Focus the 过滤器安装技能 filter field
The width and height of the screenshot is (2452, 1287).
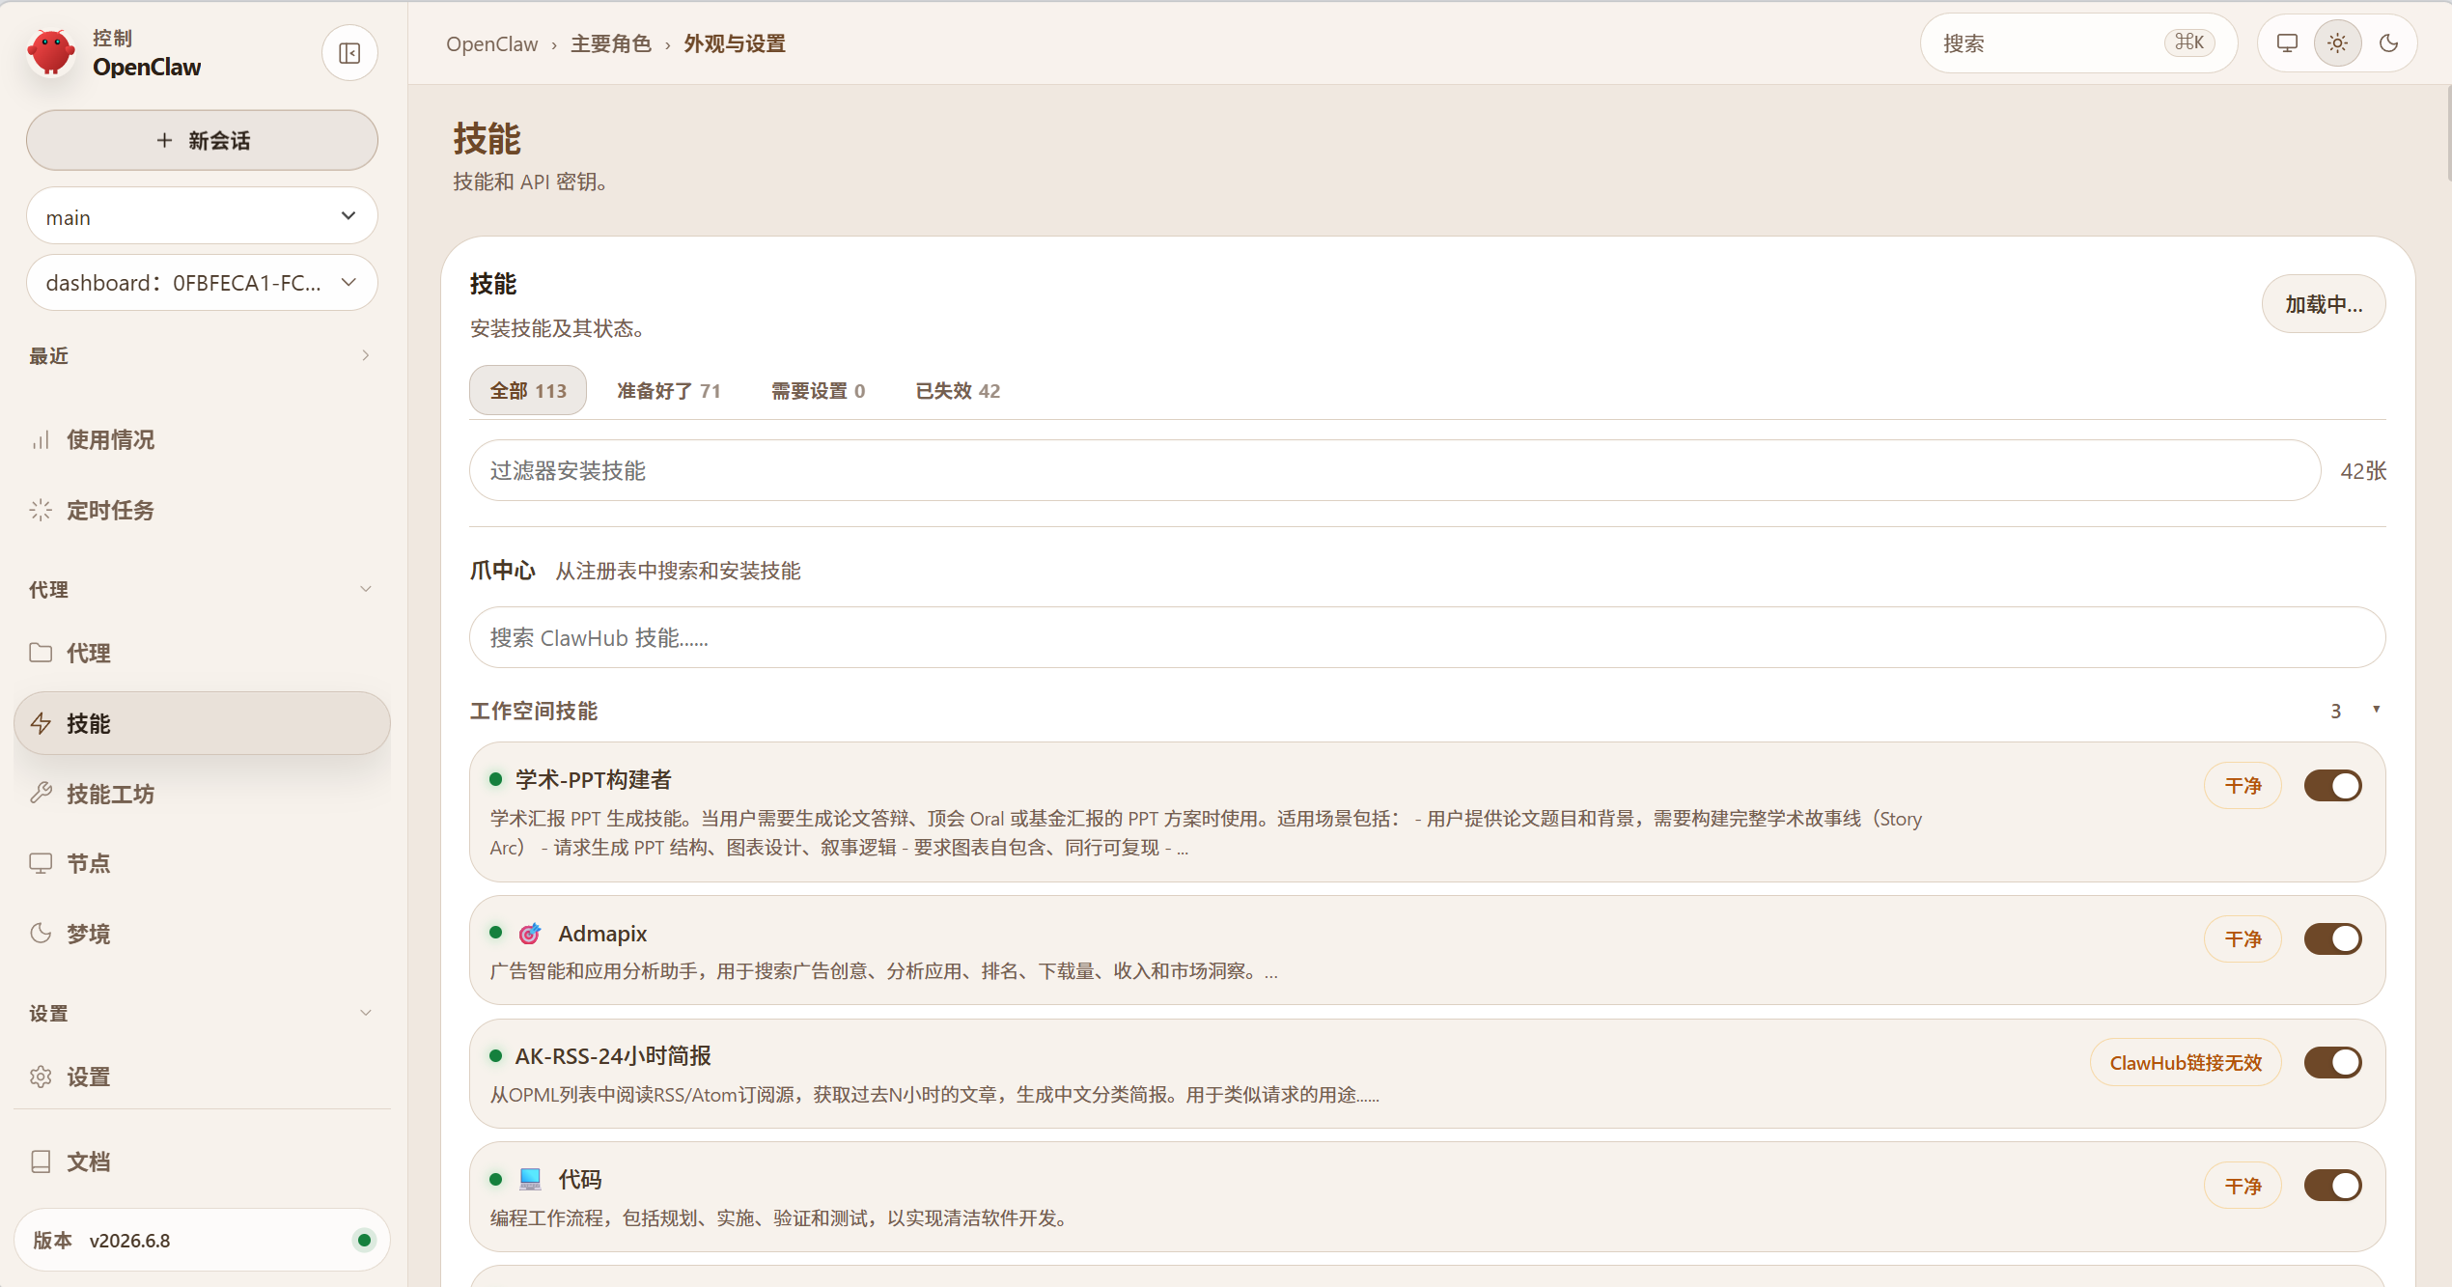click(x=1395, y=471)
